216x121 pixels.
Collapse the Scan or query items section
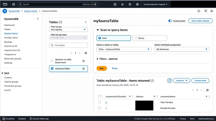pyautogui.click(x=98, y=30)
